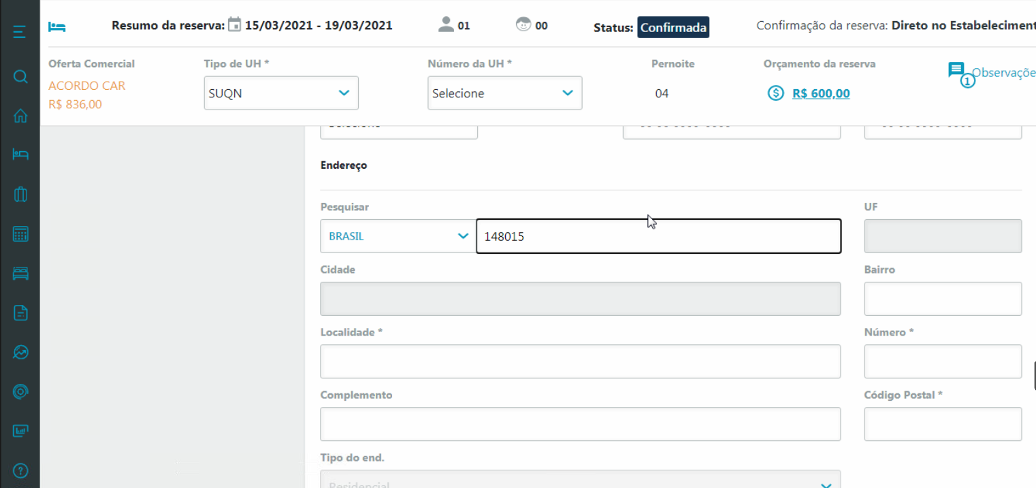Go to the home icon in the sidebar
The height and width of the screenshot is (488, 1036).
click(20, 116)
